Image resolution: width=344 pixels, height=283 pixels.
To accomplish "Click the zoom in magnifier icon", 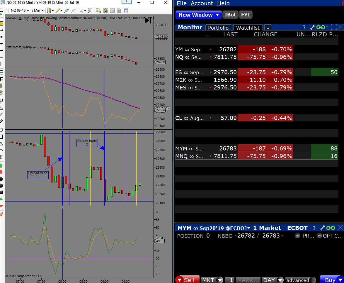I will [x=67, y=11].
